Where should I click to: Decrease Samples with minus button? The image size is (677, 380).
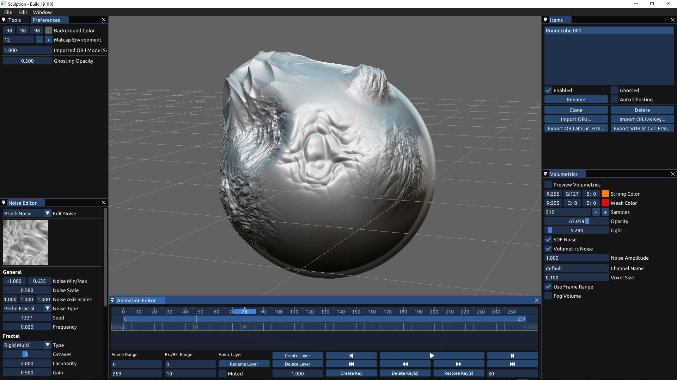(x=596, y=212)
